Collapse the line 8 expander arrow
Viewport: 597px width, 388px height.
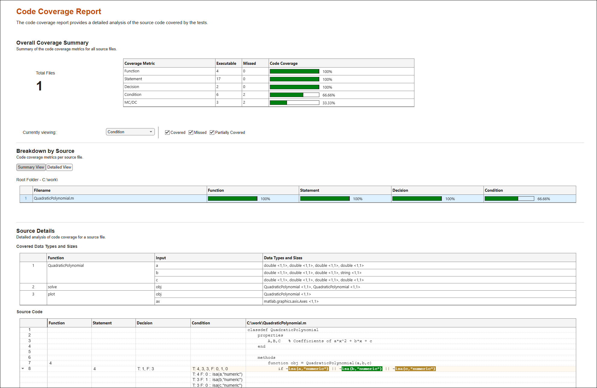tap(23, 368)
